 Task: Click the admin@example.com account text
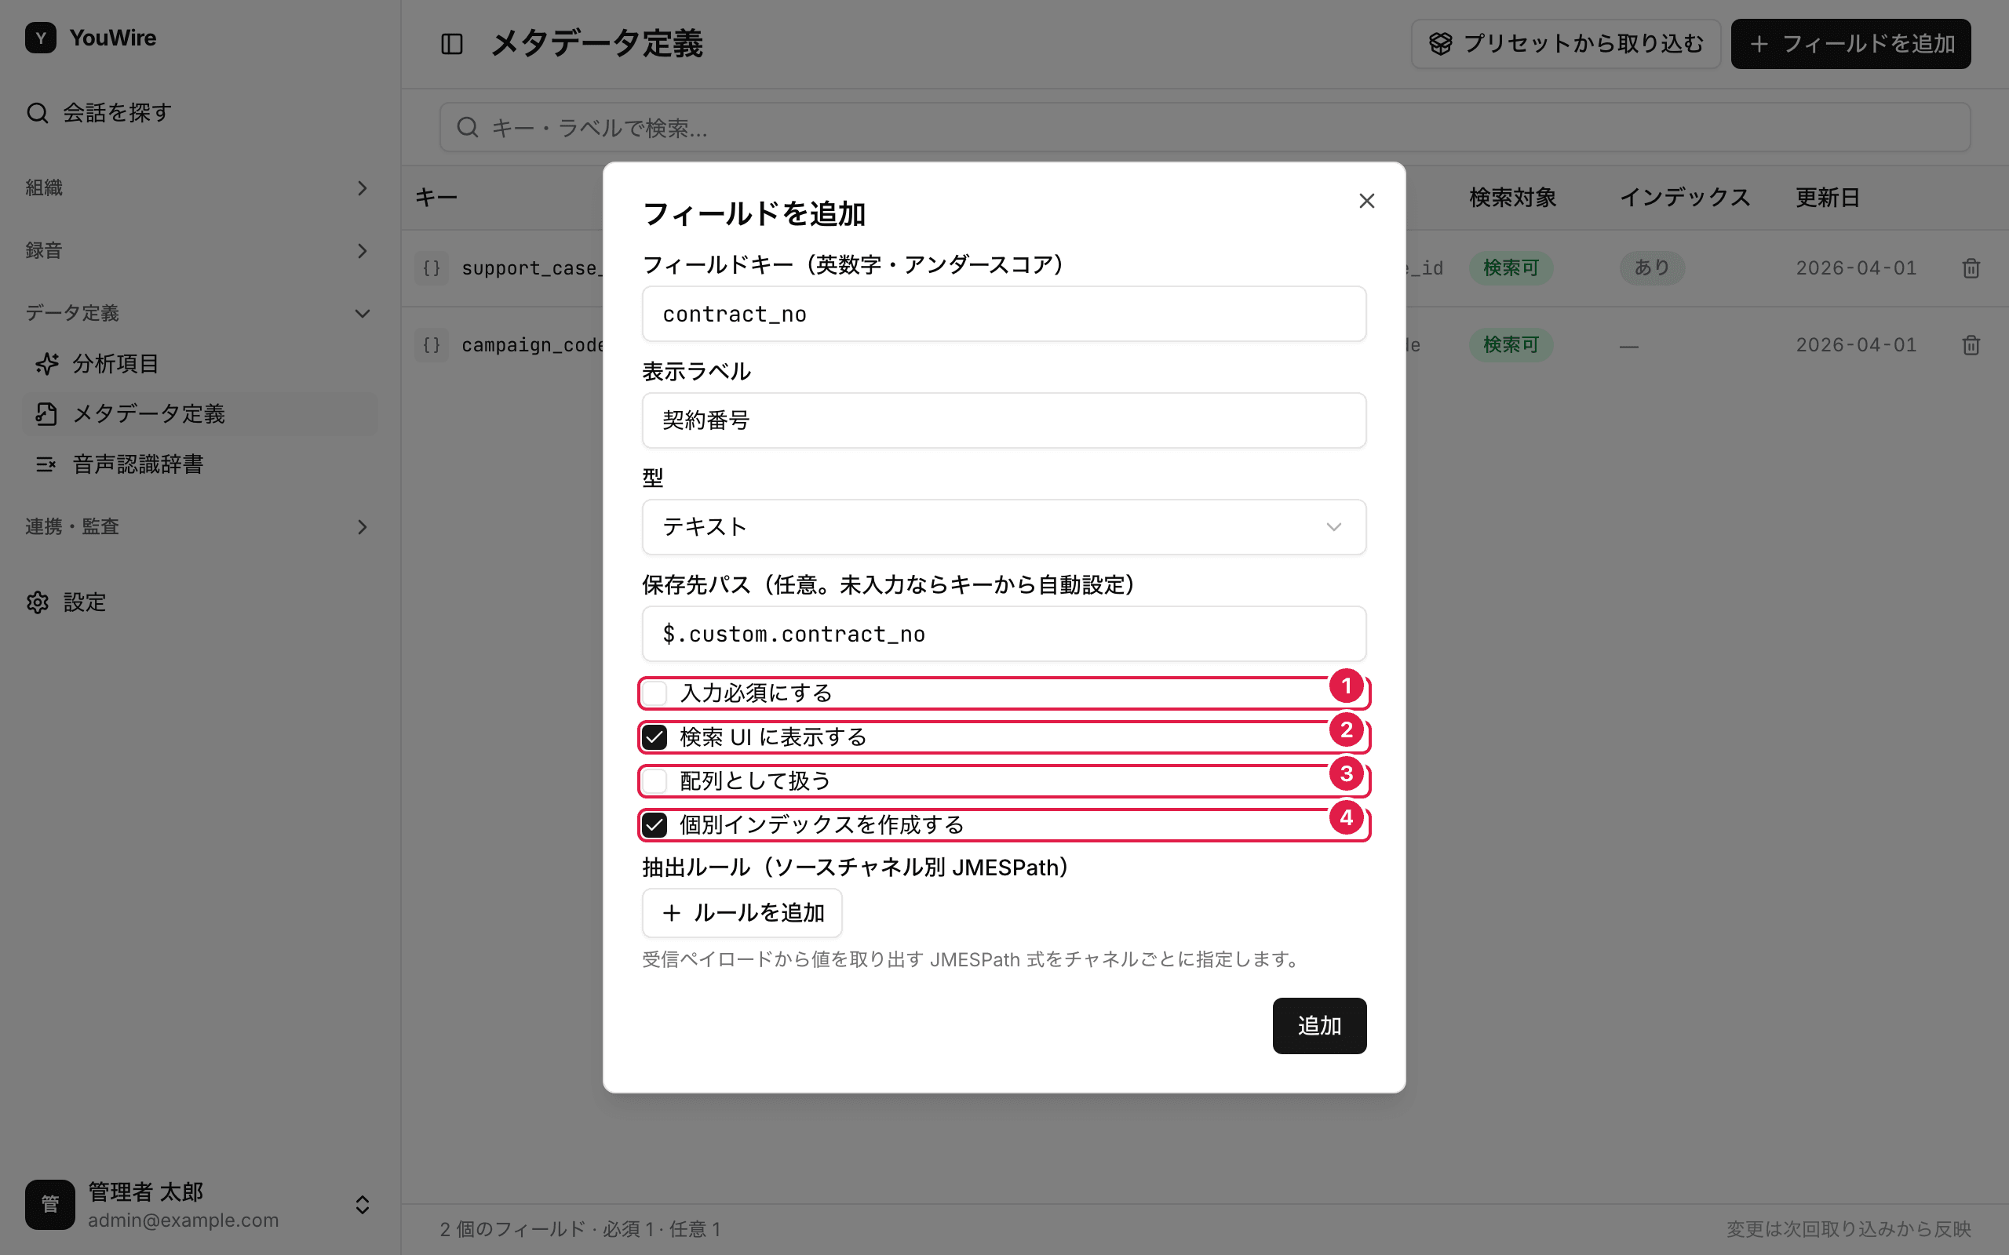(184, 1220)
